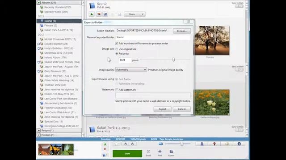Toggle Add numbers to file names checkbox
The image size is (286, 160).
(x=117, y=44)
